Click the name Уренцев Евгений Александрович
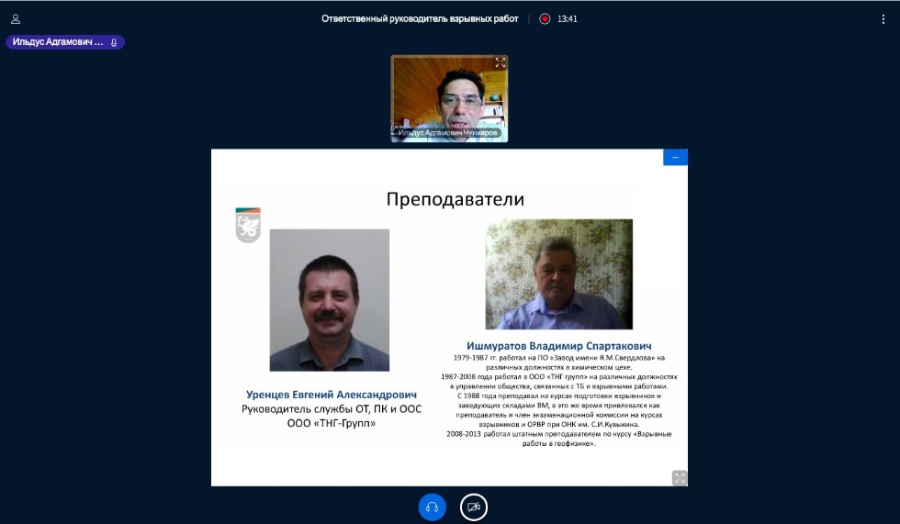Screen dimensions: 900x524 pos(331,394)
